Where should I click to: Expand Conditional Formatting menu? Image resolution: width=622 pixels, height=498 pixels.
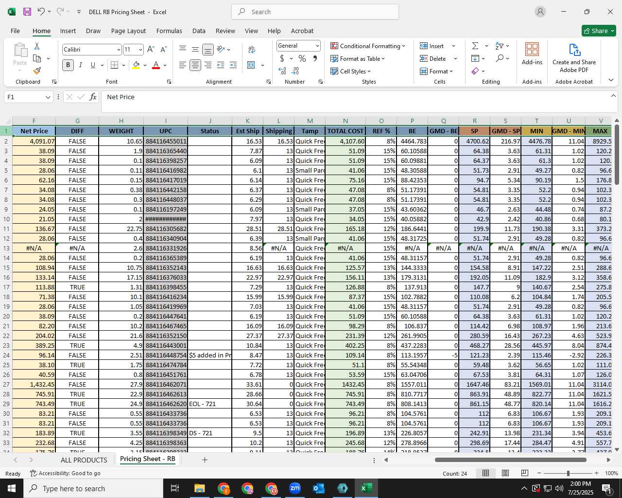368,46
